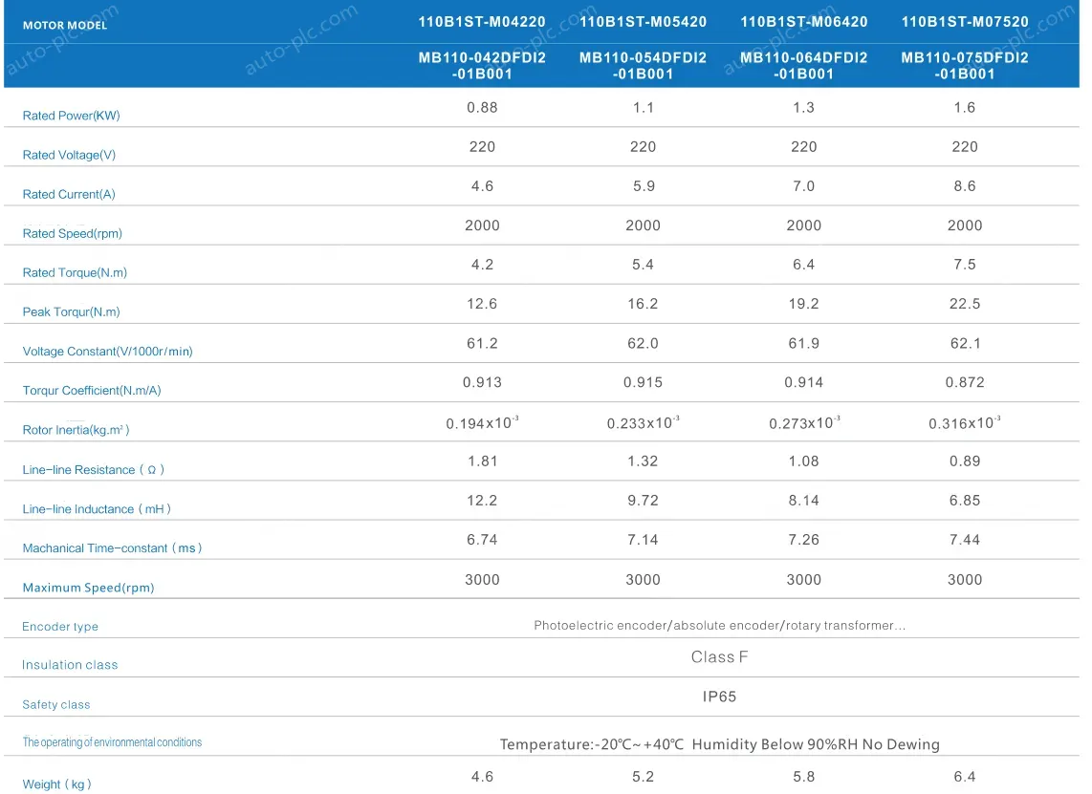Click the line-line inductance value 8.14

click(803, 501)
